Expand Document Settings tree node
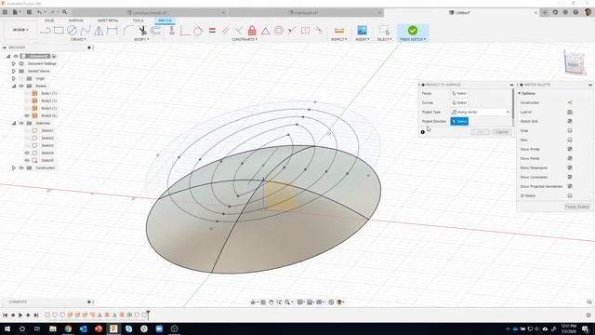The image size is (595, 335). [x=14, y=63]
